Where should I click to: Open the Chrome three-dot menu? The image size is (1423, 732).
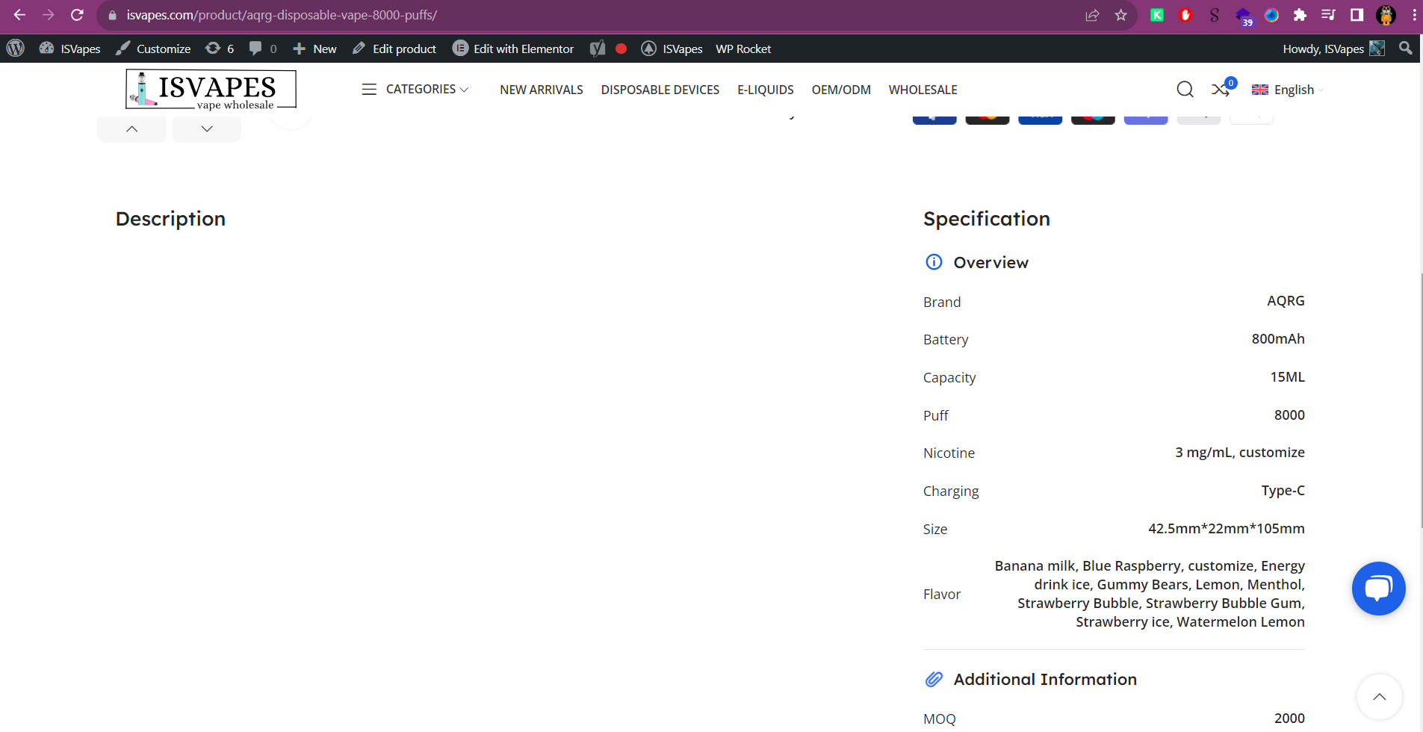click(1414, 15)
